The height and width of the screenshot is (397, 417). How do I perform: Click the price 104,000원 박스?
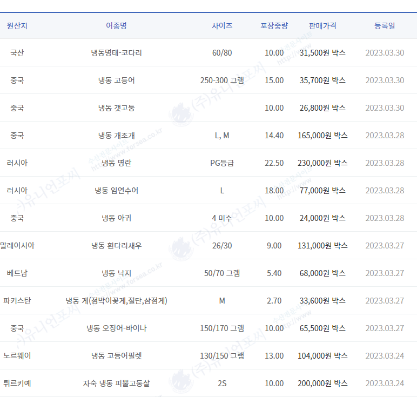(x=322, y=356)
